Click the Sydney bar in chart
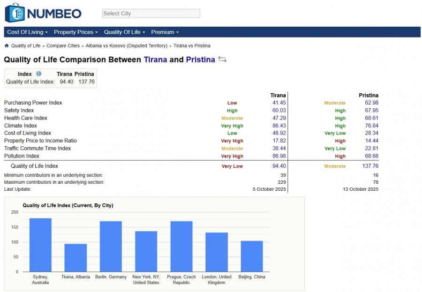 point(40,245)
